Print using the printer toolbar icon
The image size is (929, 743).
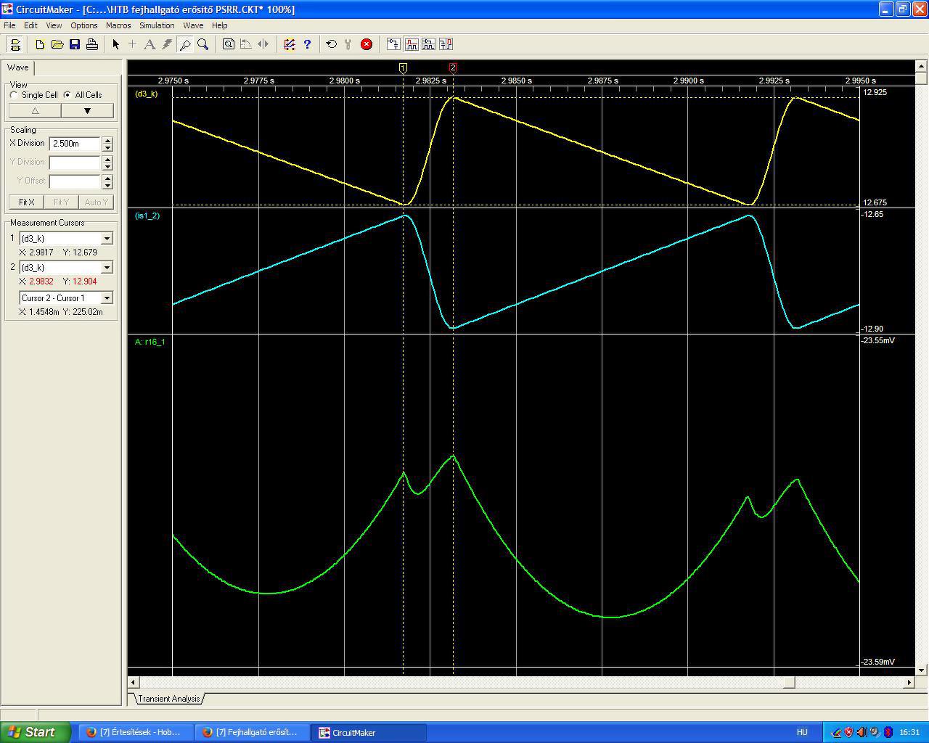[x=92, y=44]
